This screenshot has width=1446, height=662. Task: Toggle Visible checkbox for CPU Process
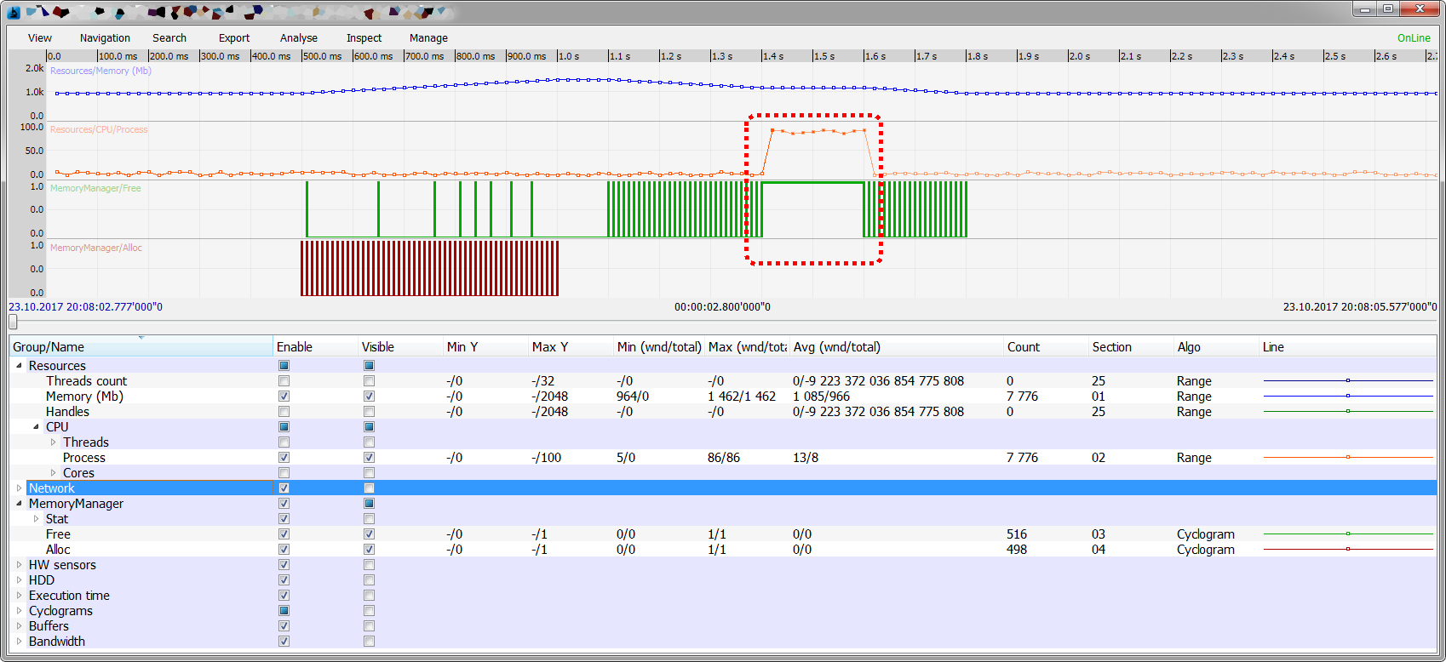tap(369, 458)
